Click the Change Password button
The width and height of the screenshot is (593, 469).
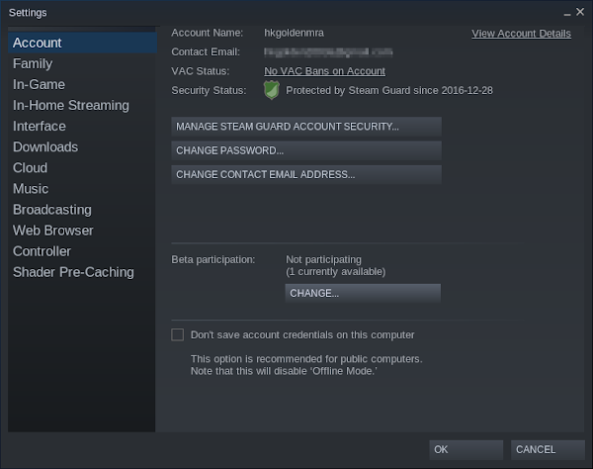pos(306,150)
